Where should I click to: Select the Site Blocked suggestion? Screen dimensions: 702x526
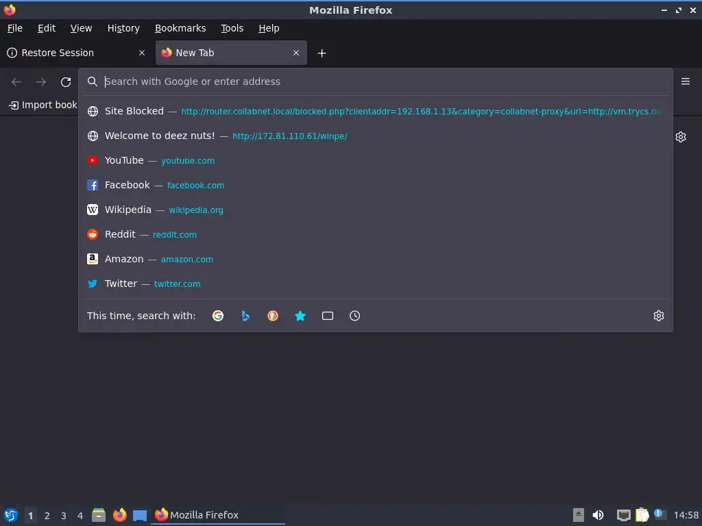pos(375,111)
